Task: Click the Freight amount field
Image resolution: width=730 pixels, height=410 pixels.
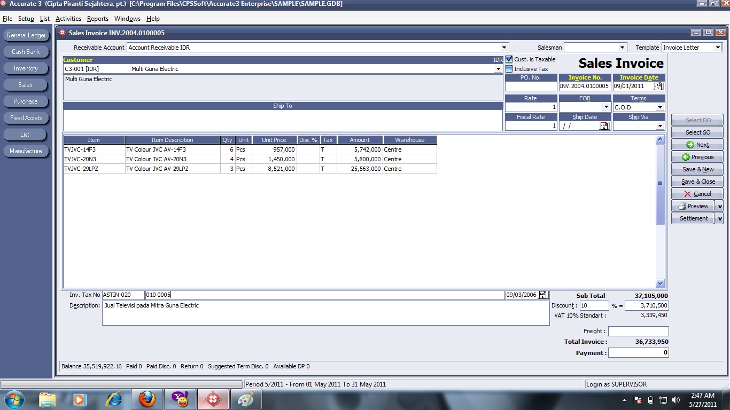Action: [x=638, y=331]
